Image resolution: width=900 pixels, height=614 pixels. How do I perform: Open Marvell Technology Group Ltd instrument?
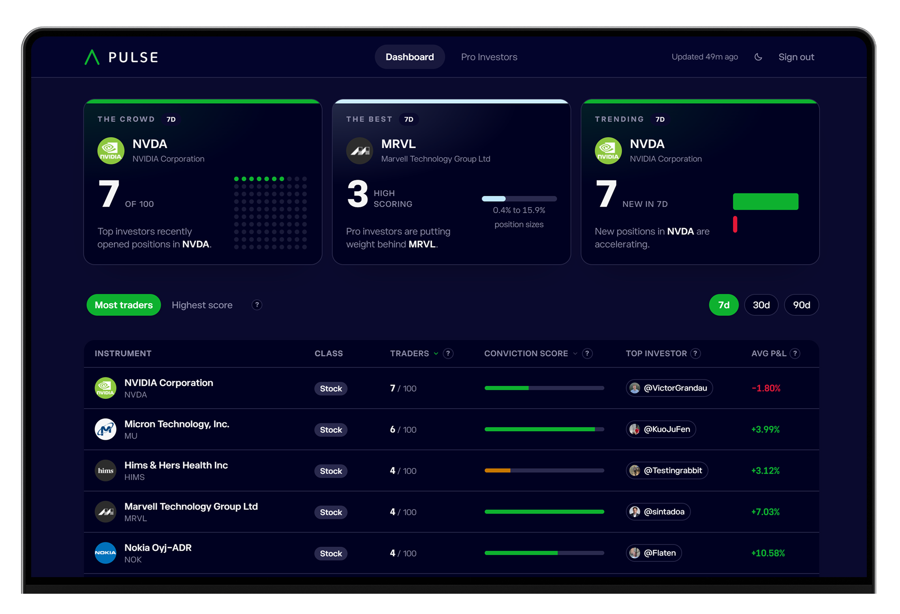pos(451,512)
